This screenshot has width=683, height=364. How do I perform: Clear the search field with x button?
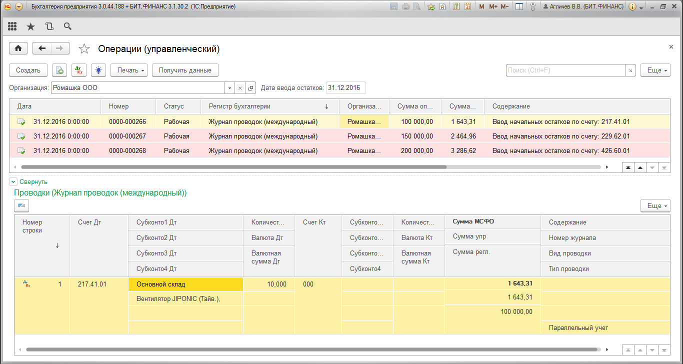tap(630, 70)
